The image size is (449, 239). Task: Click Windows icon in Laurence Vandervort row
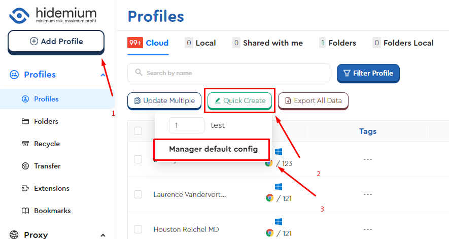pos(279,187)
